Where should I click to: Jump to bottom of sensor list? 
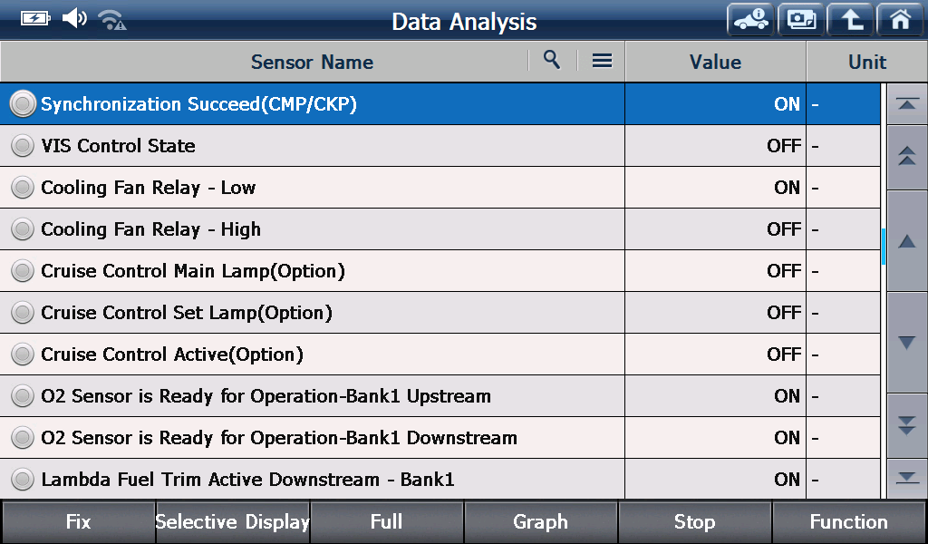(906, 478)
